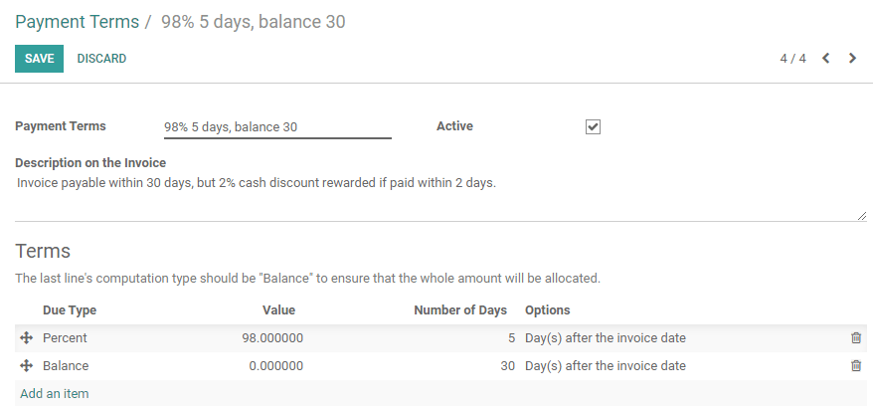873x406 pixels.
Task: Open the Payment Terms breadcrumb
Action: pyautogui.click(x=77, y=22)
